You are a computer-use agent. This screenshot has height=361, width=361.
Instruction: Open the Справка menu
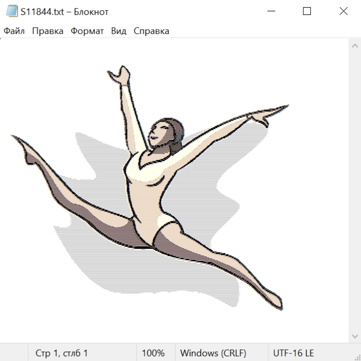[151, 31]
